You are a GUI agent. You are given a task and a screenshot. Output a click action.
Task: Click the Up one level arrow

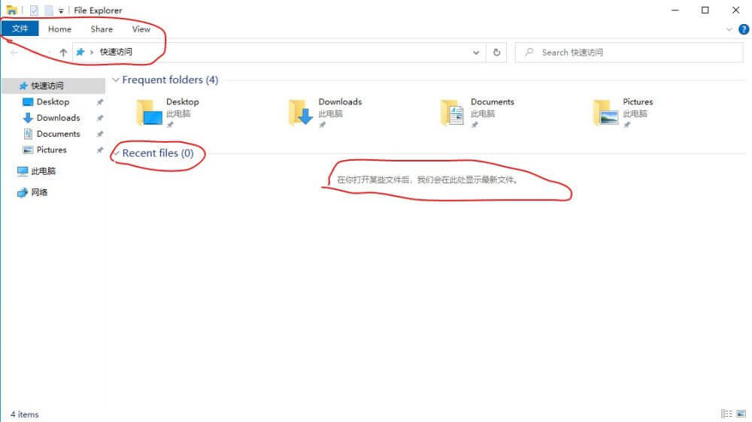(x=63, y=53)
